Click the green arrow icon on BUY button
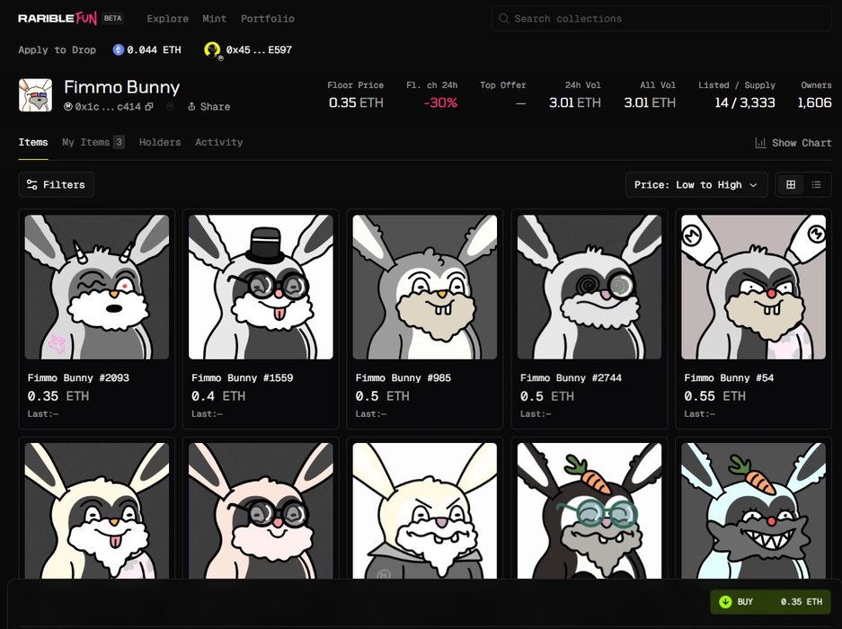This screenshot has width=842, height=629. click(x=725, y=602)
